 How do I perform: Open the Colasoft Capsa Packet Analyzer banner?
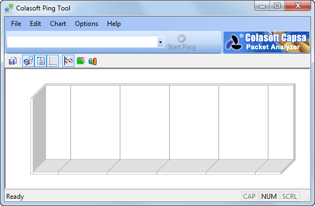266,42
